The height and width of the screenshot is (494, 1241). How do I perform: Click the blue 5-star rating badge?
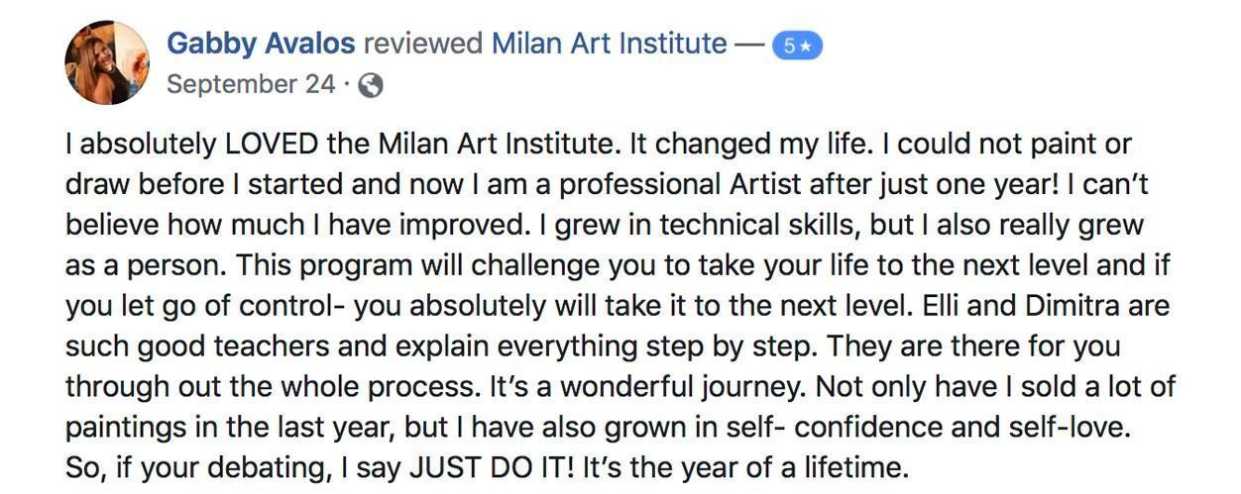coord(797,46)
